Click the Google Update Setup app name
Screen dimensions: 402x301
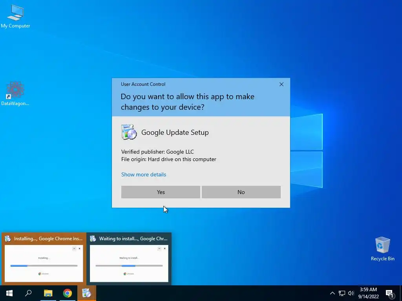click(175, 132)
